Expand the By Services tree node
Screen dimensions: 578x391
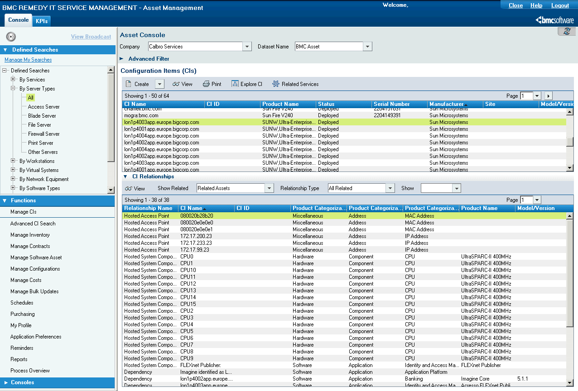[x=14, y=80]
